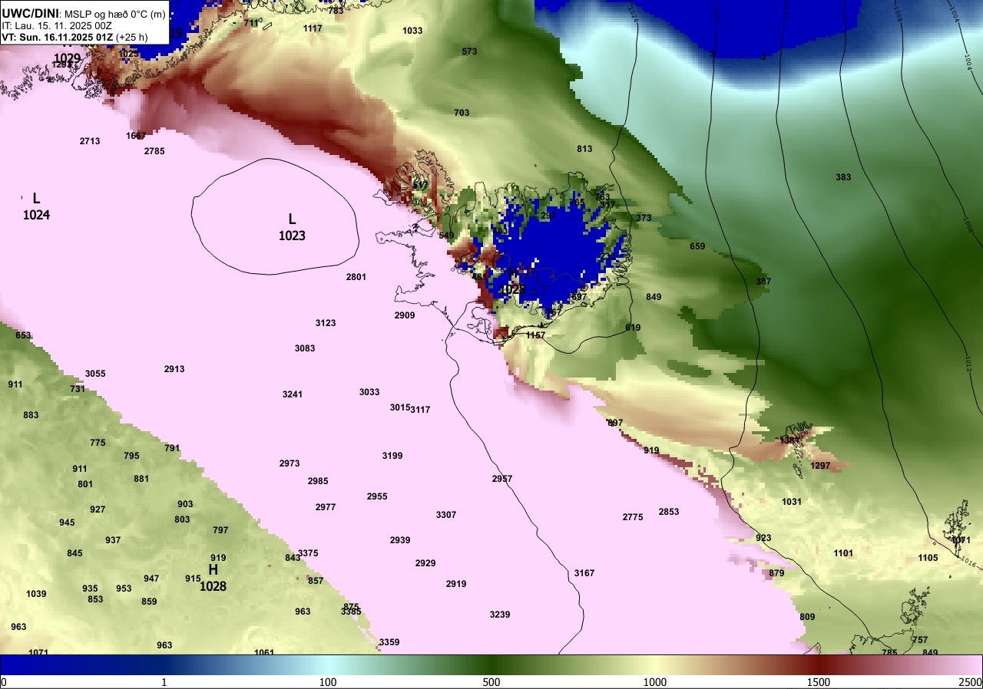Click the 2713 height value

coord(90,141)
